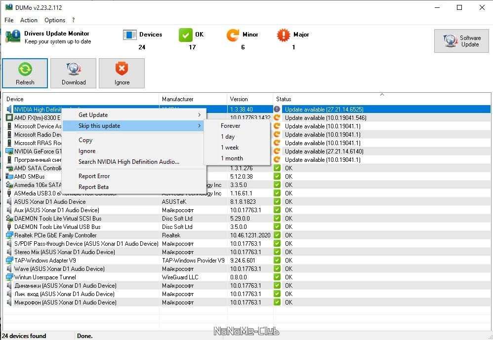Open the File menu
The image size is (493, 340).
pyautogui.click(x=9, y=20)
